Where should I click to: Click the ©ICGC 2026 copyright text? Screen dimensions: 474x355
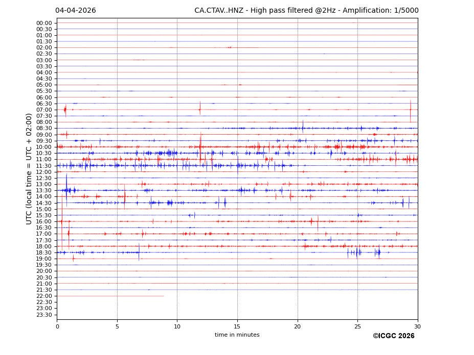pyautogui.click(x=393, y=336)
